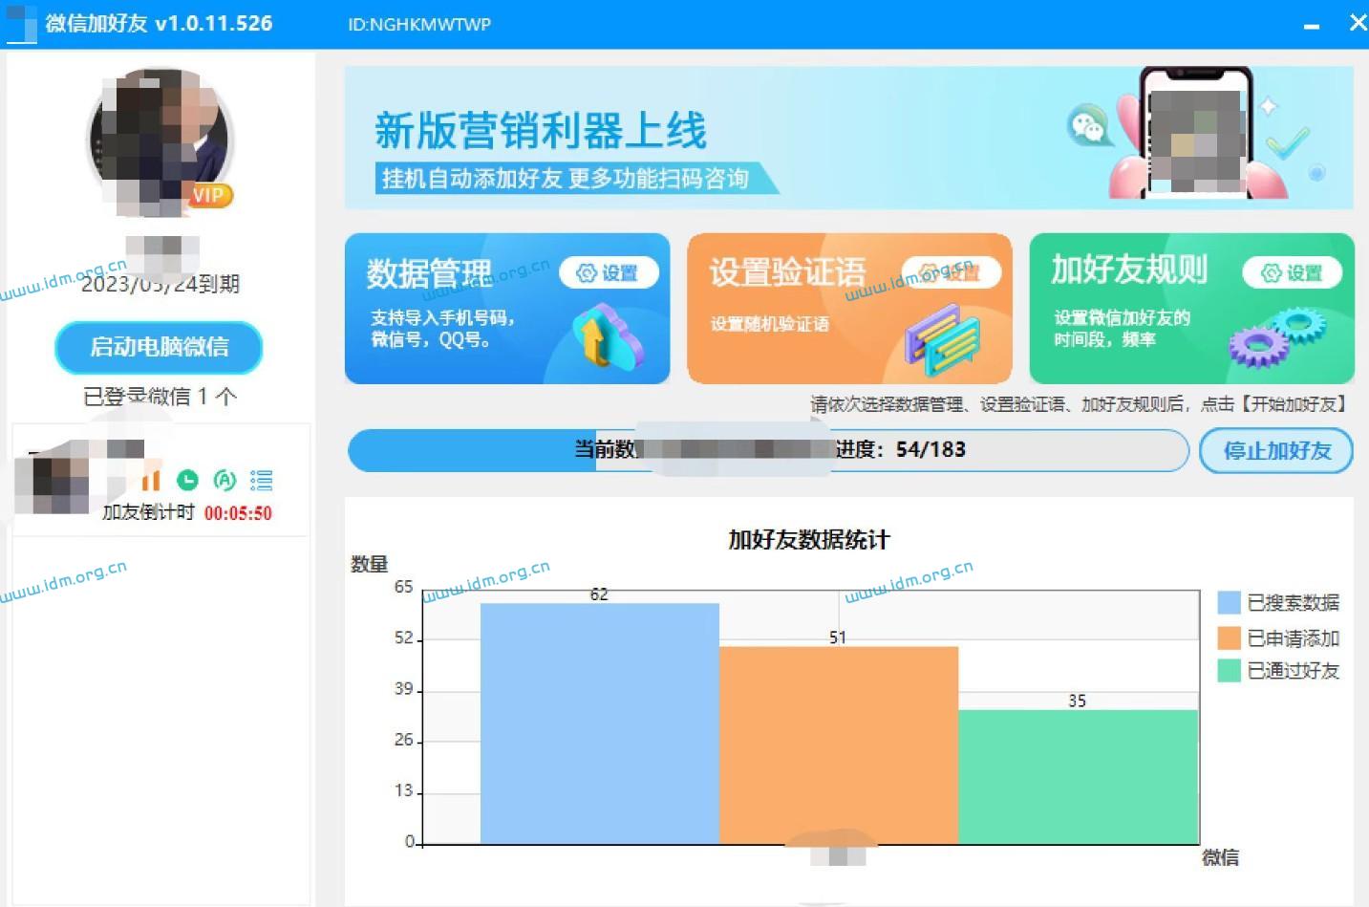This screenshot has height=907, width=1369.
Task: Click the 微信 x-axis label
Action: pyautogui.click(x=1220, y=857)
